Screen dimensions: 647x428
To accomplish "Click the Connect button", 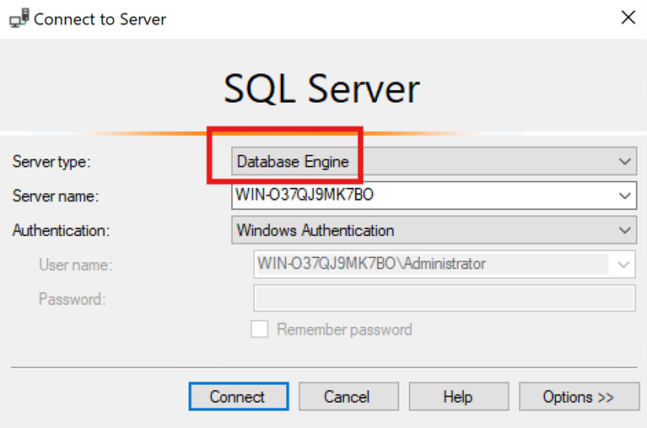I will (239, 396).
